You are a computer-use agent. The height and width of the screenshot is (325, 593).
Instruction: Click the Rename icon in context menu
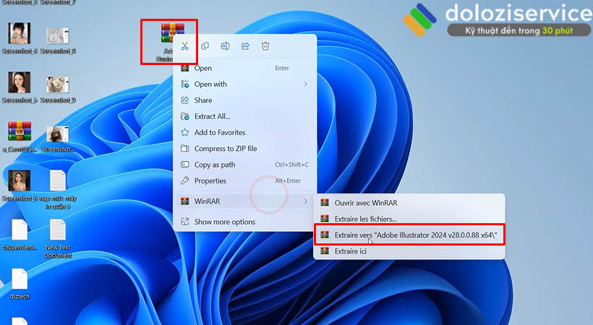225,46
